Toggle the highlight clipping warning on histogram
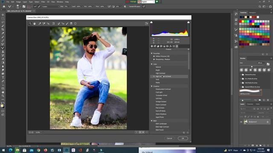Screen dimensions: 273x153 [x=189, y=22]
